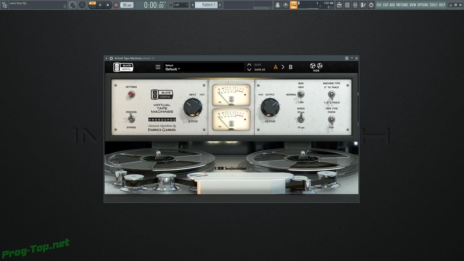Open SETTINGS with the red lamp button
464x261 pixels.
pyautogui.click(x=131, y=94)
